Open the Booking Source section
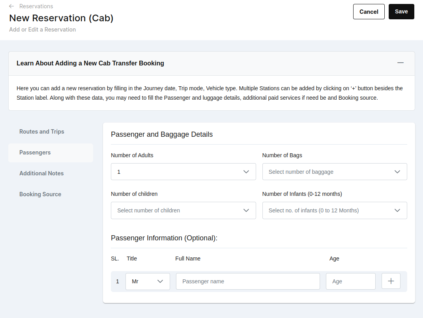This screenshot has height=318, width=423. click(40, 194)
